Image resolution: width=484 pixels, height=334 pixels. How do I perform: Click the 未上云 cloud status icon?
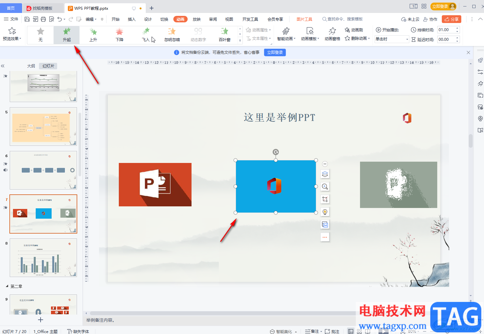coord(410,19)
